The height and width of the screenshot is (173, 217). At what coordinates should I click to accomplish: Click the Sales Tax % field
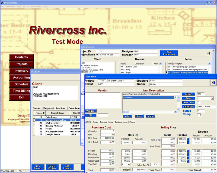click(155, 165)
